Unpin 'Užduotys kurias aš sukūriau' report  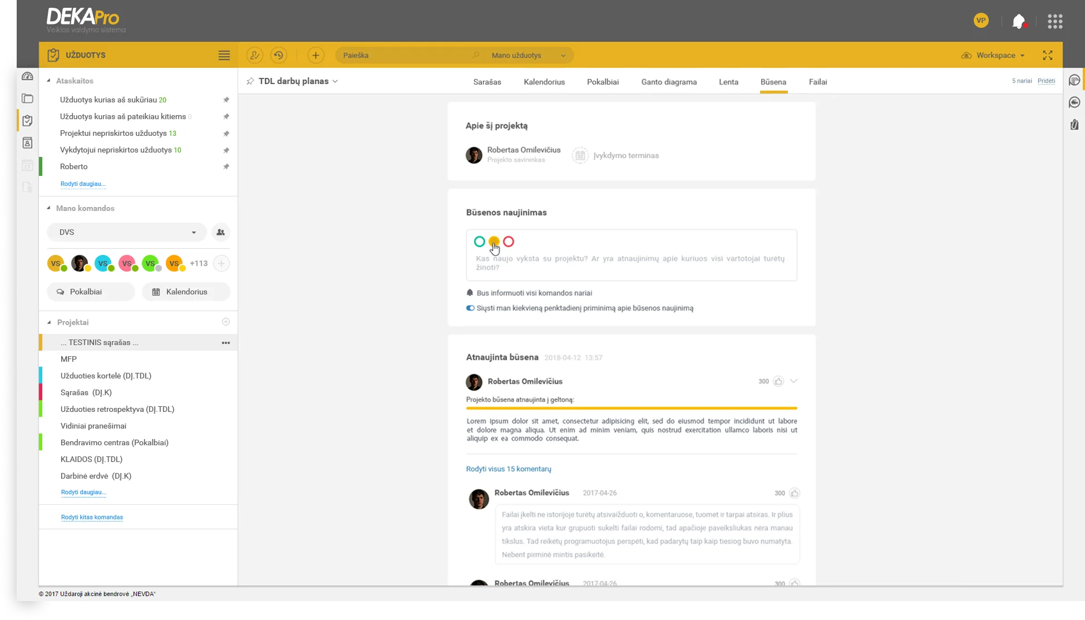(226, 100)
